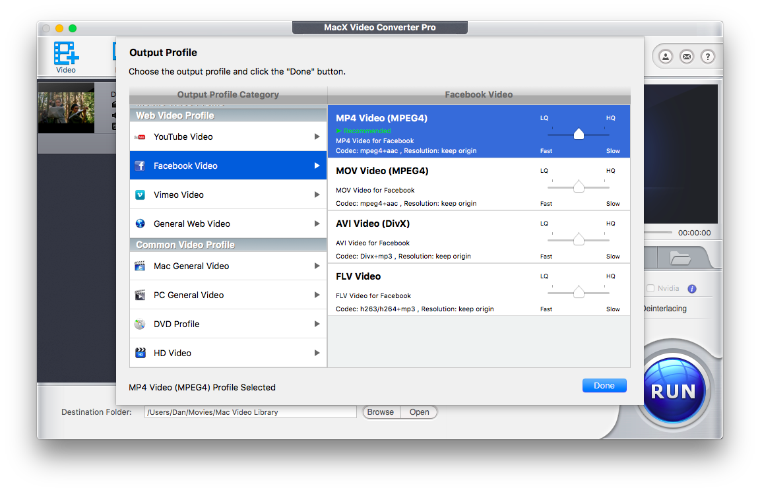Screen dimensions: 760x492
Task: Toggle the Nvidia checkbox
Action: (x=650, y=288)
